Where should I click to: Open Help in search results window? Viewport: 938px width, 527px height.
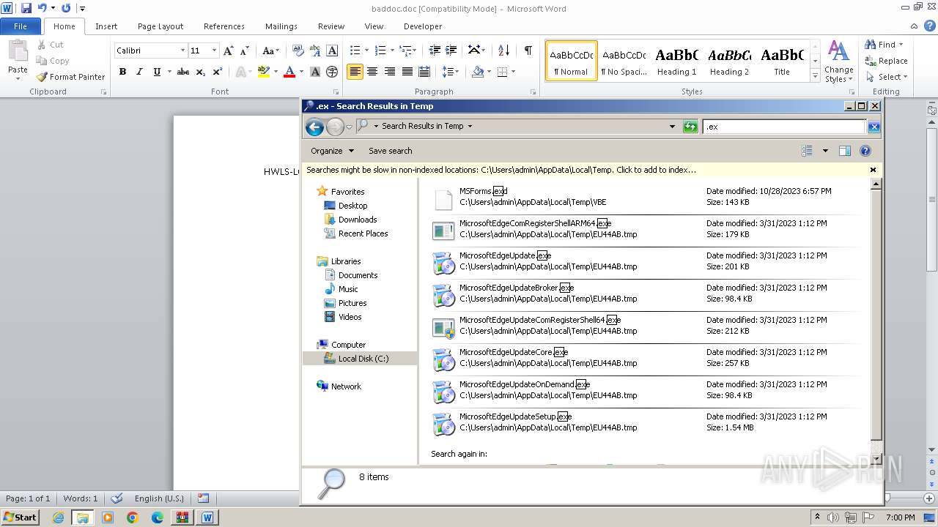tap(865, 151)
